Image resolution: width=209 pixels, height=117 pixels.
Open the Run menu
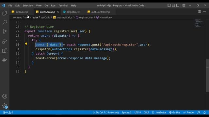53,6
